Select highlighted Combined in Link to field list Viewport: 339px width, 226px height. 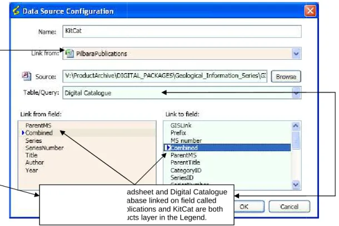(x=227, y=148)
